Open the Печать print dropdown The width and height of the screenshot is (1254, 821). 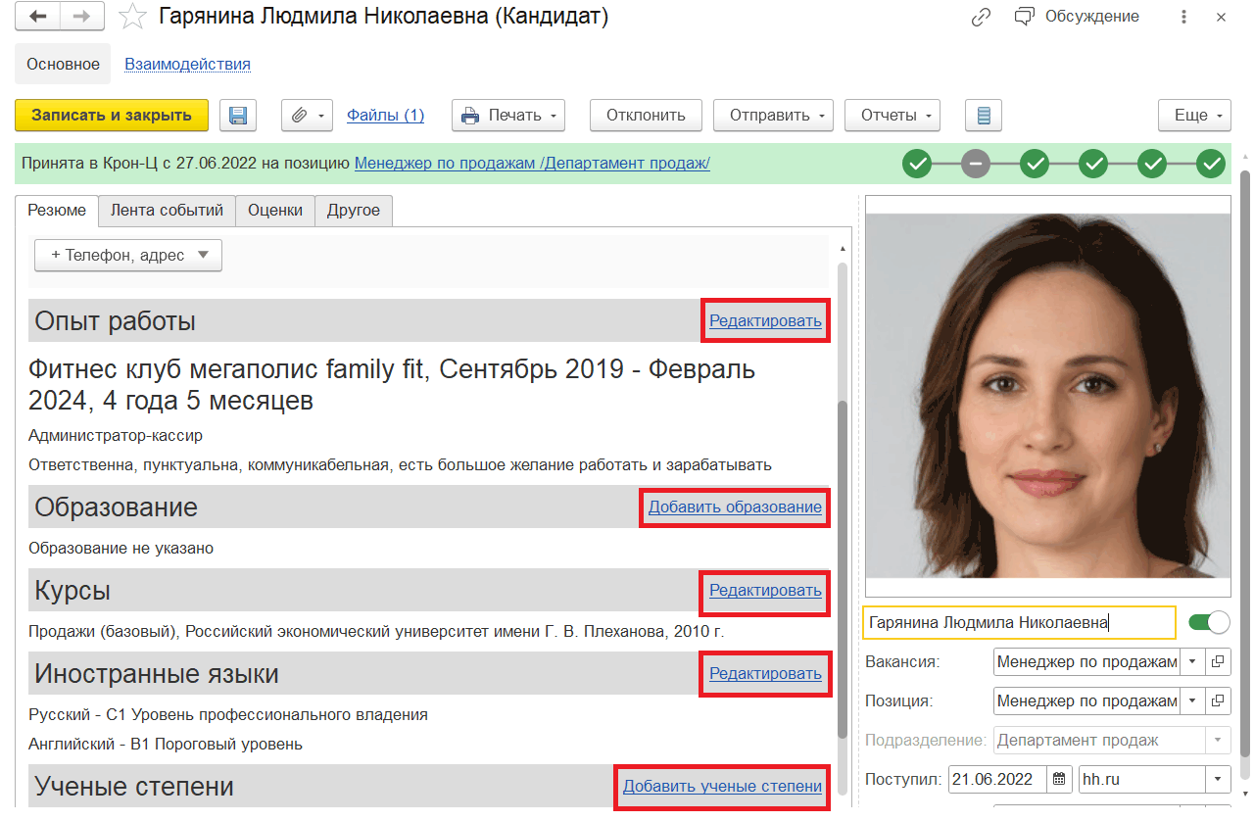(x=508, y=116)
